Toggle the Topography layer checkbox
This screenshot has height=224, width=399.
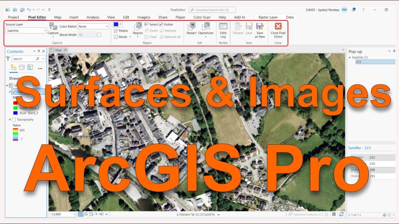(14, 119)
